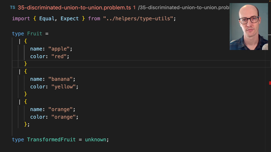
Task: Click the webcam video overlay
Action: click(249, 27)
